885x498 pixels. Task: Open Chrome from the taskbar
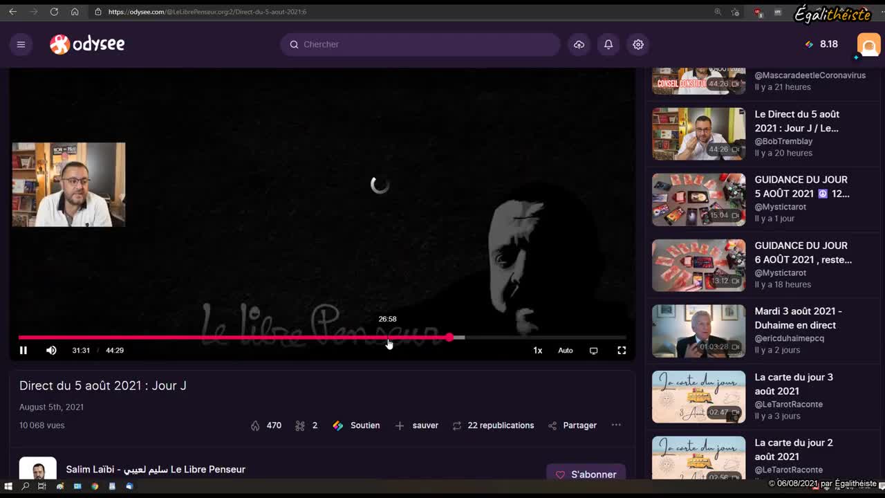[x=95, y=486]
